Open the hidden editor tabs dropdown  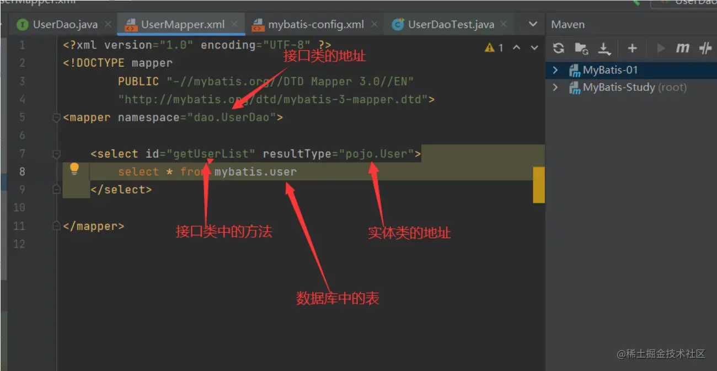click(533, 24)
